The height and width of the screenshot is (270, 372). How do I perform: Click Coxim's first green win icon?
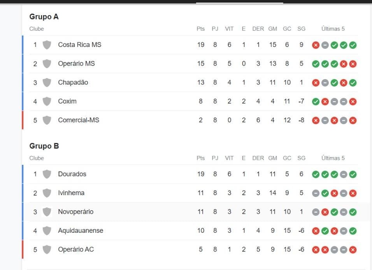pos(316,102)
